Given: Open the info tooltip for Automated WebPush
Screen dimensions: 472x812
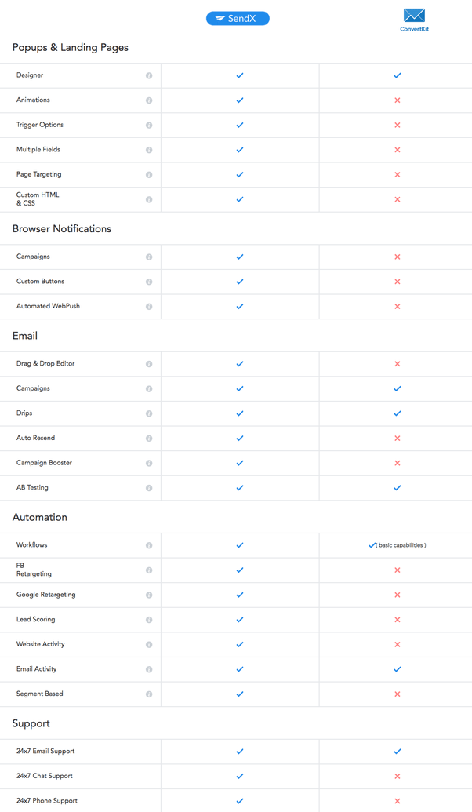Looking at the screenshot, I should [148, 307].
